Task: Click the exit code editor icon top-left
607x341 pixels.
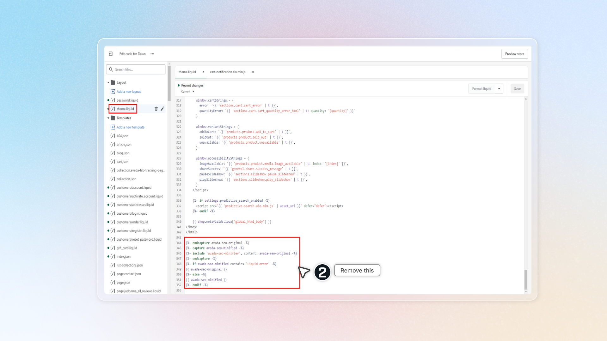Action: click(x=111, y=54)
